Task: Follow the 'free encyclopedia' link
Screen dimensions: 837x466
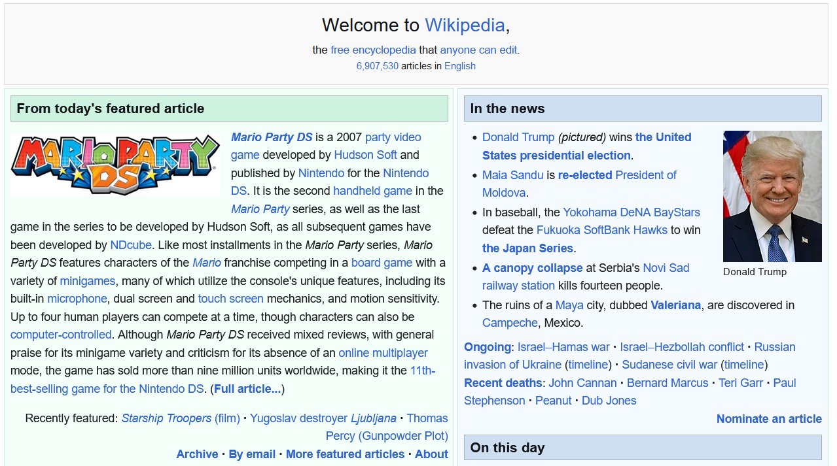Action: coord(373,50)
